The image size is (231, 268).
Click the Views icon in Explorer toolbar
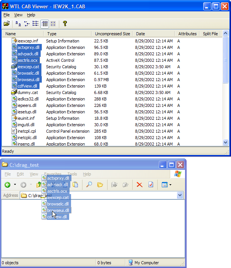tap(165, 185)
